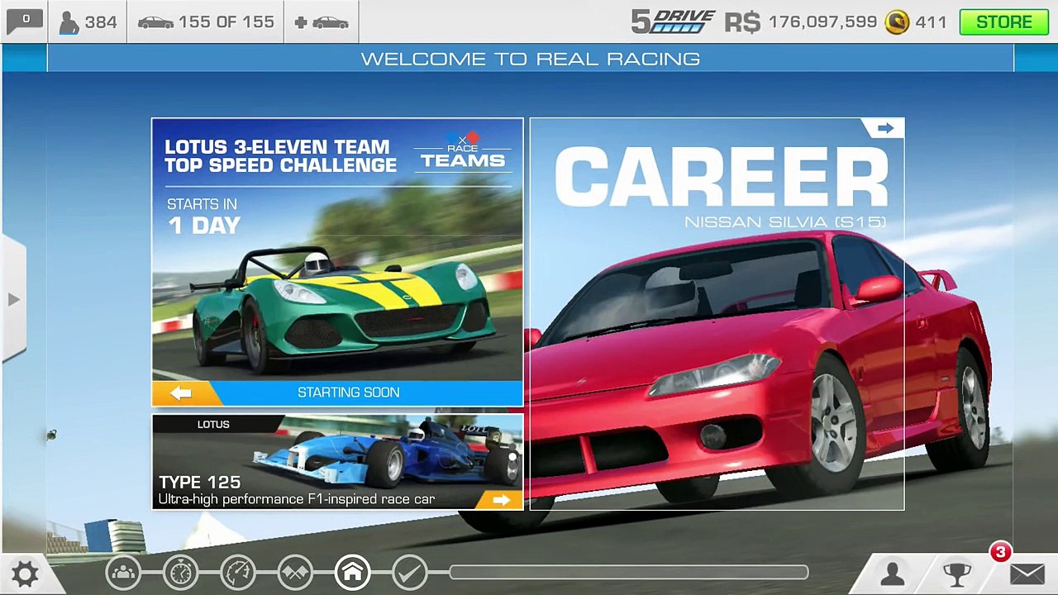Open the team/crew group icon
Screen dimensions: 1058x595
point(123,572)
